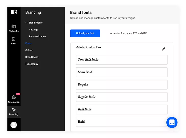
Task: Edit Adobe Caslon Pro with pencil icon
Action: (164, 49)
